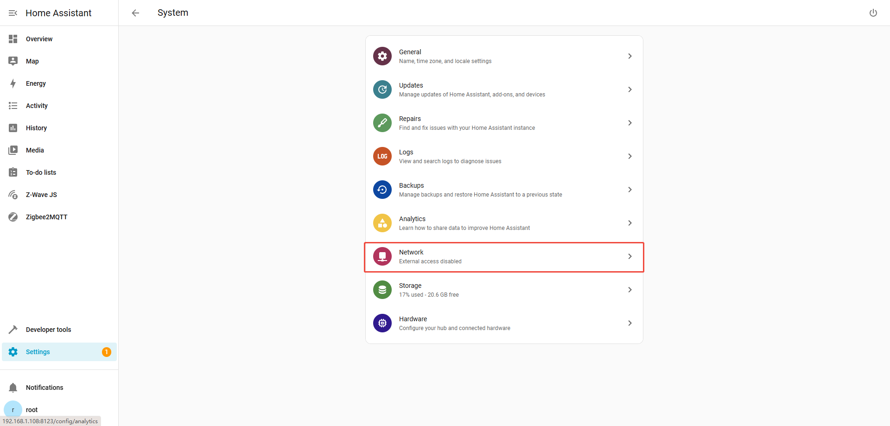This screenshot has height=426, width=890.
Task: Click the back arrow beside System
Action: [135, 13]
